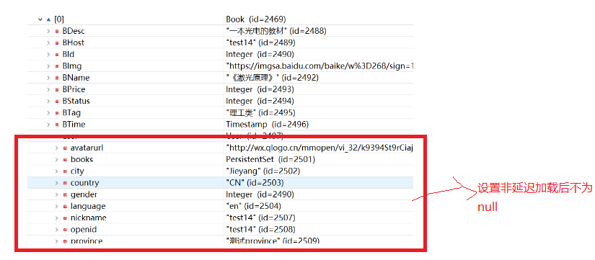Click the field icon beside BDesc
595x260 pixels.
57,31
